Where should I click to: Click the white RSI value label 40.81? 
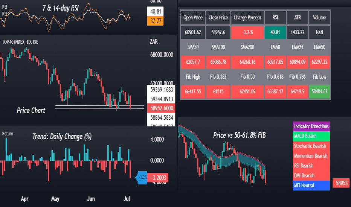tap(156, 11)
